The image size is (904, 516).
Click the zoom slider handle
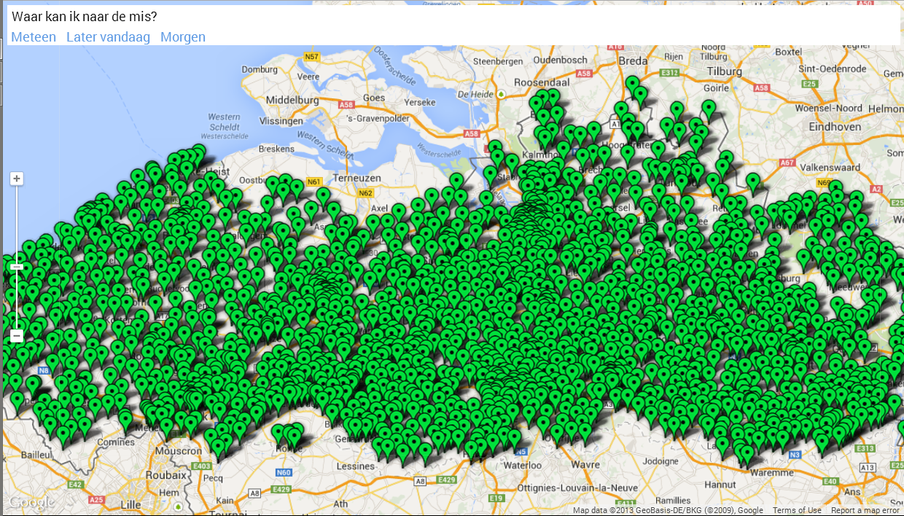coord(17,267)
